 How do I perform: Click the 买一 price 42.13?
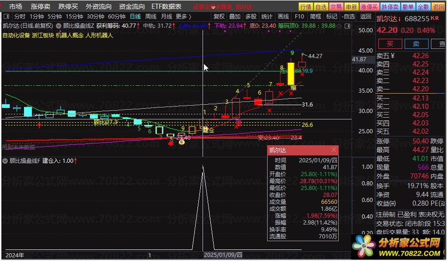(420, 98)
